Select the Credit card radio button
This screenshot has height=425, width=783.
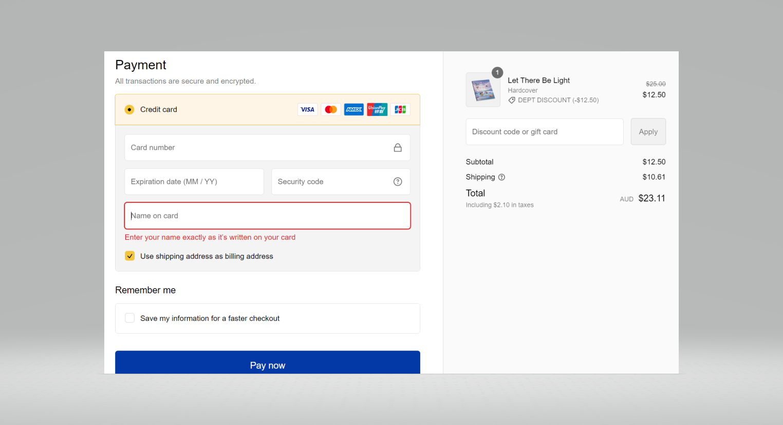pos(129,109)
